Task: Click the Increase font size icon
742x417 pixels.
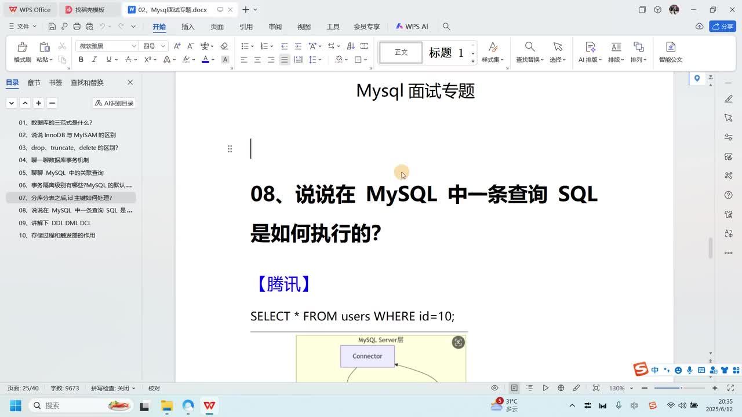Action: (177, 46)
